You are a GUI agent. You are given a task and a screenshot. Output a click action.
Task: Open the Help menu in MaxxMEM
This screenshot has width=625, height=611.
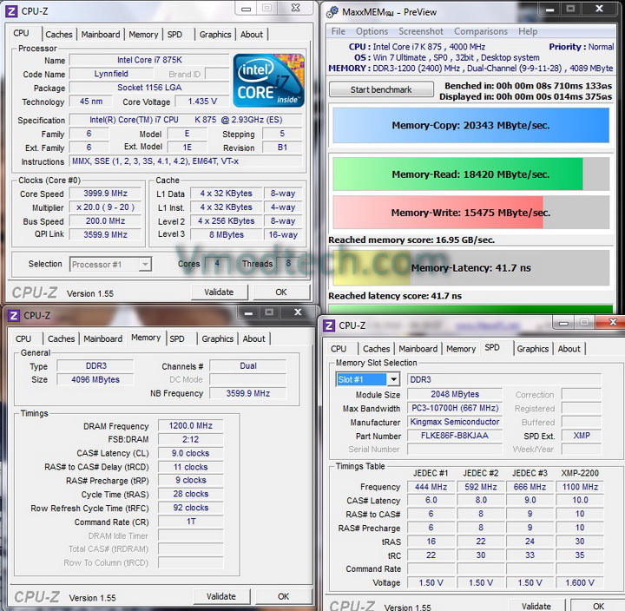528,31
